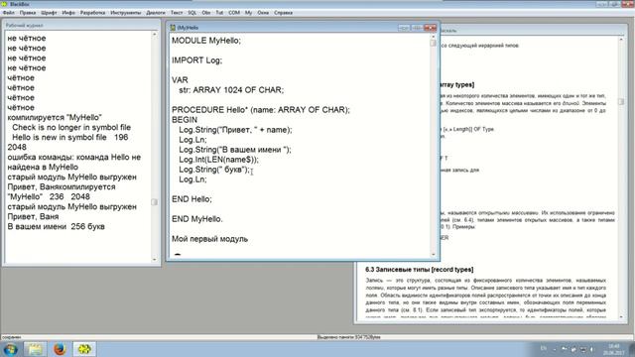Open the Windows Start menu

tap(10, 349)
